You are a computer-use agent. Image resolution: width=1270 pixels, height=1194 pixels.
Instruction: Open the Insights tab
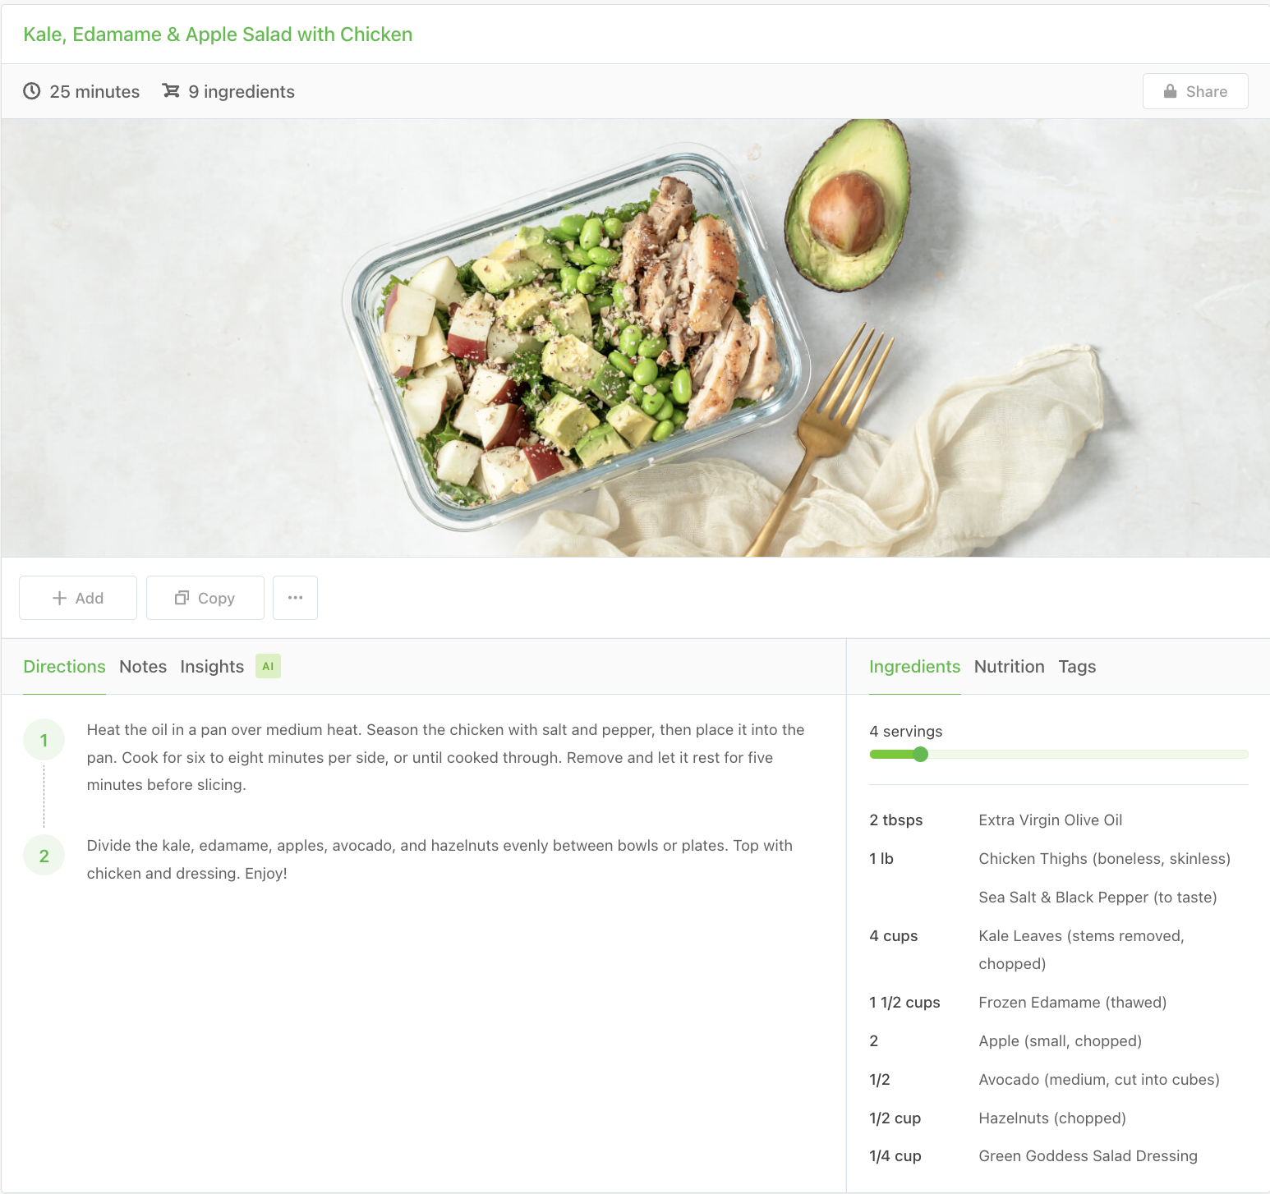(x=212, y=667)
